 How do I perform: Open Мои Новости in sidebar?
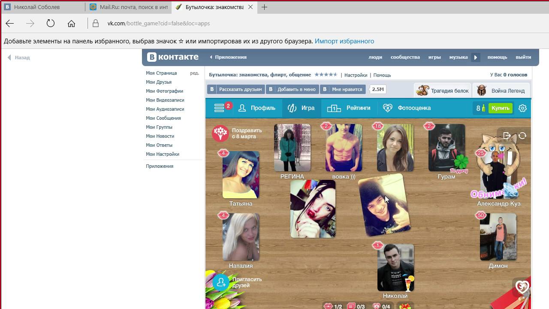[160, 136]
